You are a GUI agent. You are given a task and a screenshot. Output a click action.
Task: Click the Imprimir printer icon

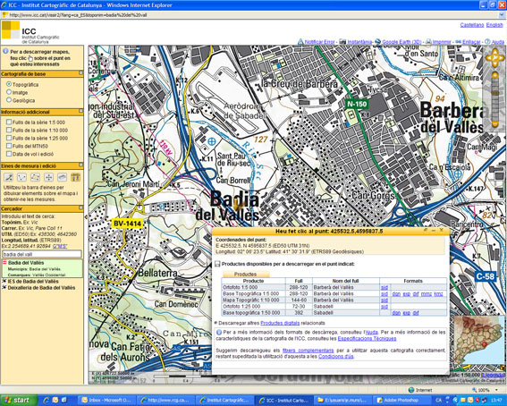(428, 42)
